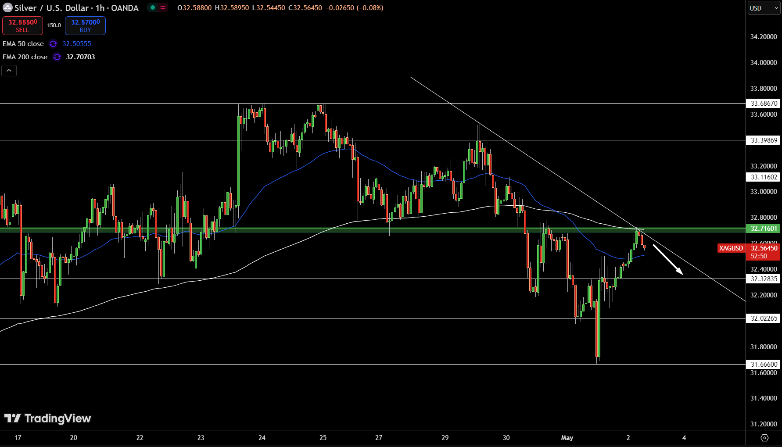The height and width of the screenshot is (447, 782).
Task: Select the 33.11602 price line label
Action: click(x=764, y=177)
